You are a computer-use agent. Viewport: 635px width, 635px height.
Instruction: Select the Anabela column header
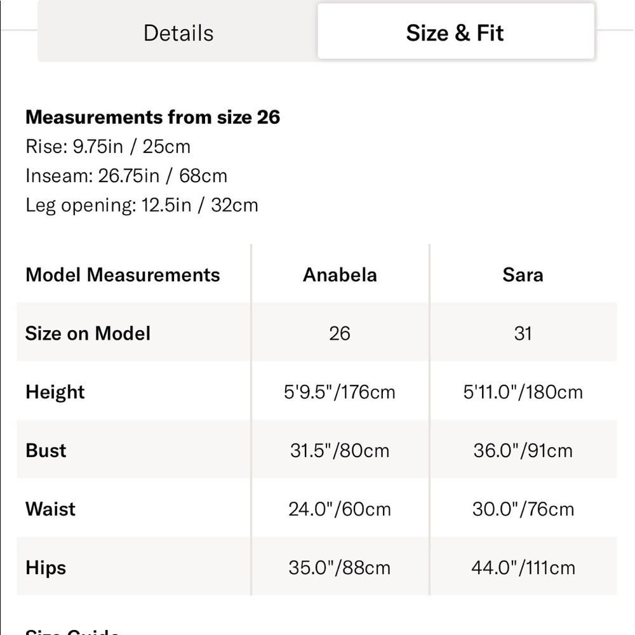[x=340, y=274]
